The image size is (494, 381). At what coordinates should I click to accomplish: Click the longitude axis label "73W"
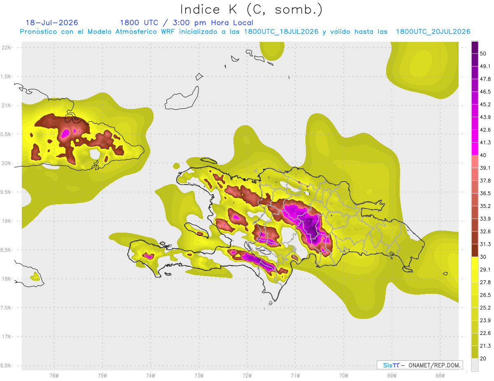click(198, 376)
